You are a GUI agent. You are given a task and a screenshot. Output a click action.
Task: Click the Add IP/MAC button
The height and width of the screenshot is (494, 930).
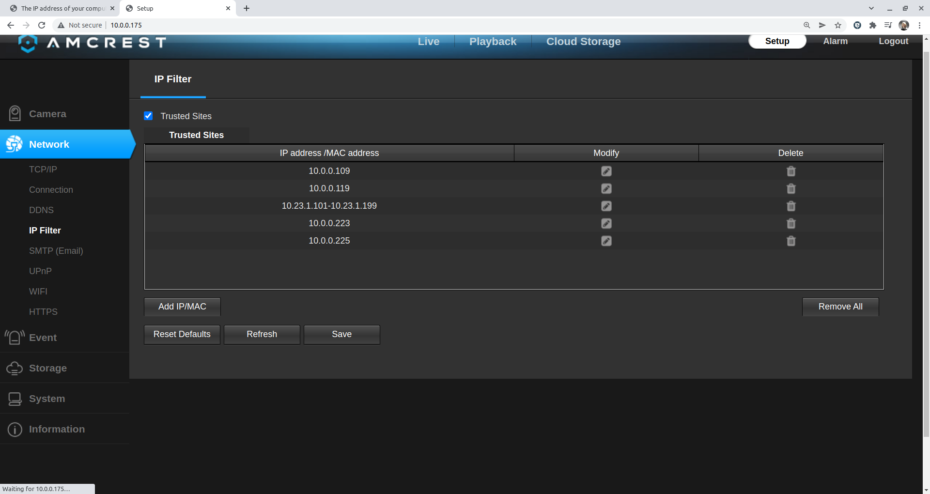[182, 307]
